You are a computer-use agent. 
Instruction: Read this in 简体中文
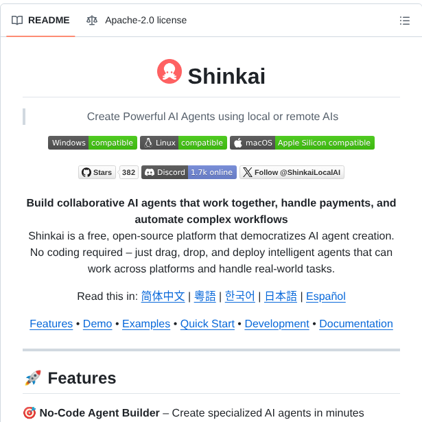pyautogui.click(x=163, y=296)
